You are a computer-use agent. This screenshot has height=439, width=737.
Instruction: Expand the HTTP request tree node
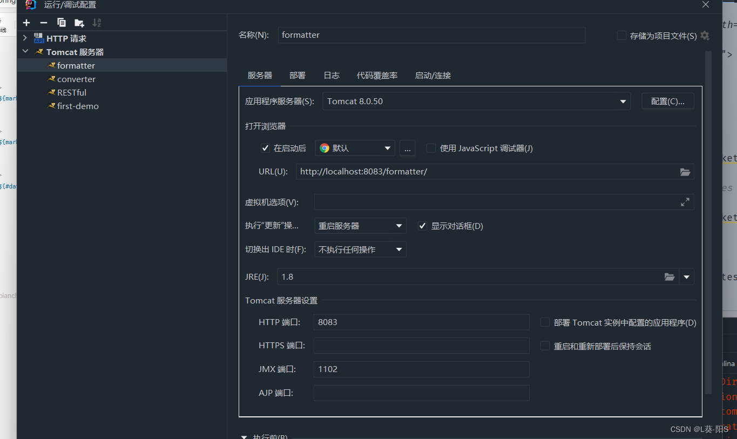point(25,38)
